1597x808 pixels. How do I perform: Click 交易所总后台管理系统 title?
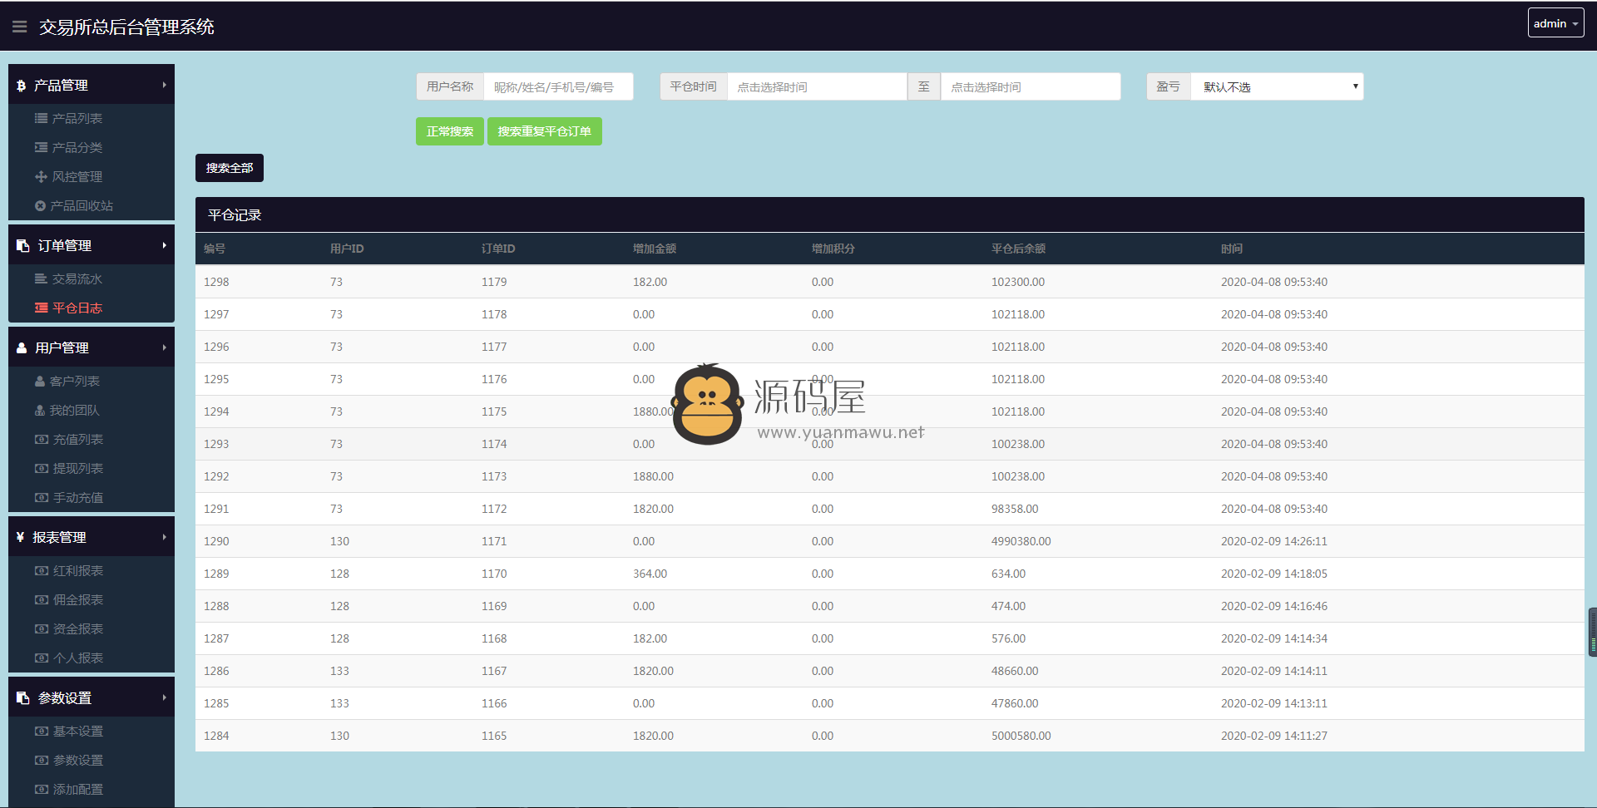click(126, 27)
